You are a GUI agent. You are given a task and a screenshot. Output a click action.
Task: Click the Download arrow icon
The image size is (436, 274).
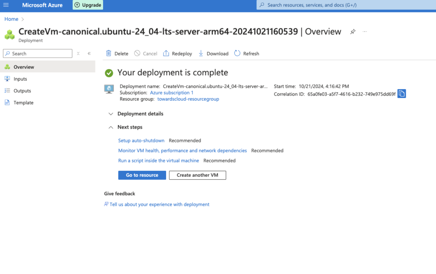[201, 53]
